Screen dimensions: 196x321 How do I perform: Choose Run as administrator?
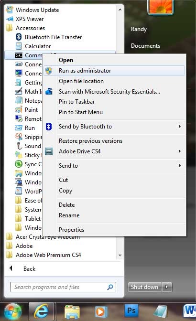[114, 71]
